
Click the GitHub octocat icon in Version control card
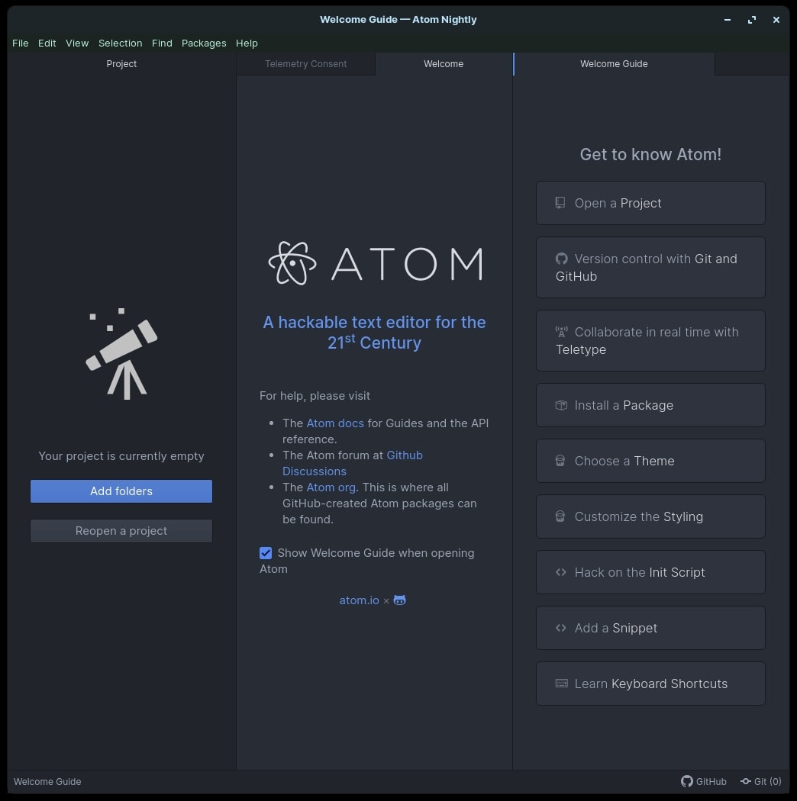pos(561,259)
